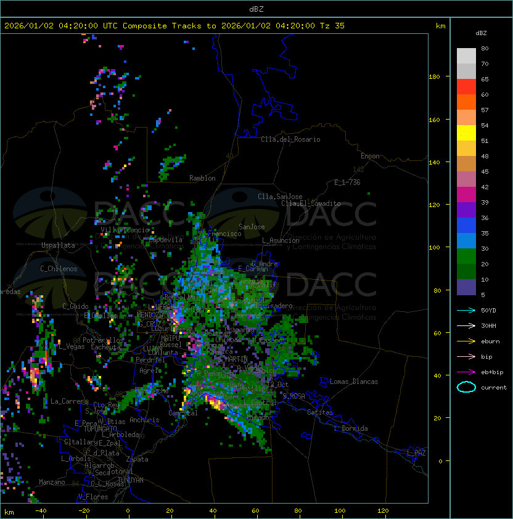
Task: Click the 'Encon' map label
Action: [x=370, y=156]
